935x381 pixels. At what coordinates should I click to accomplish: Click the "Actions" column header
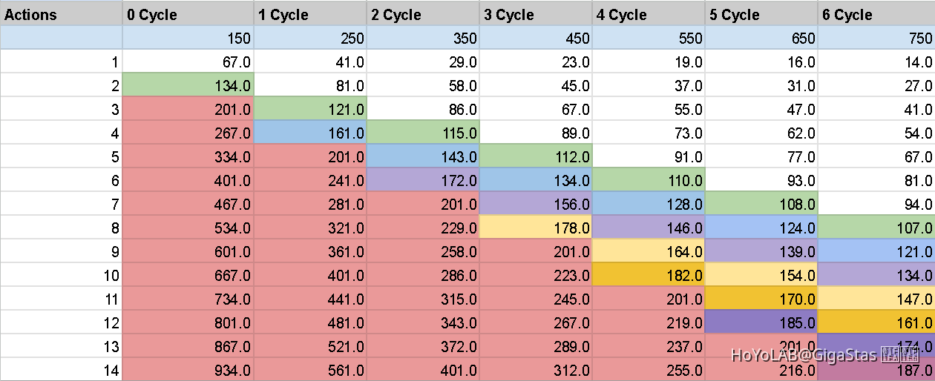(61, 15)
